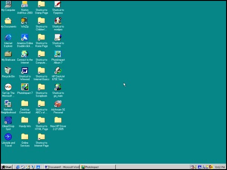This screenshot has width=227, height=170.
Task: Click the 10:02 PM system clock
Action: pyautogui.click(x=220, y=167)
